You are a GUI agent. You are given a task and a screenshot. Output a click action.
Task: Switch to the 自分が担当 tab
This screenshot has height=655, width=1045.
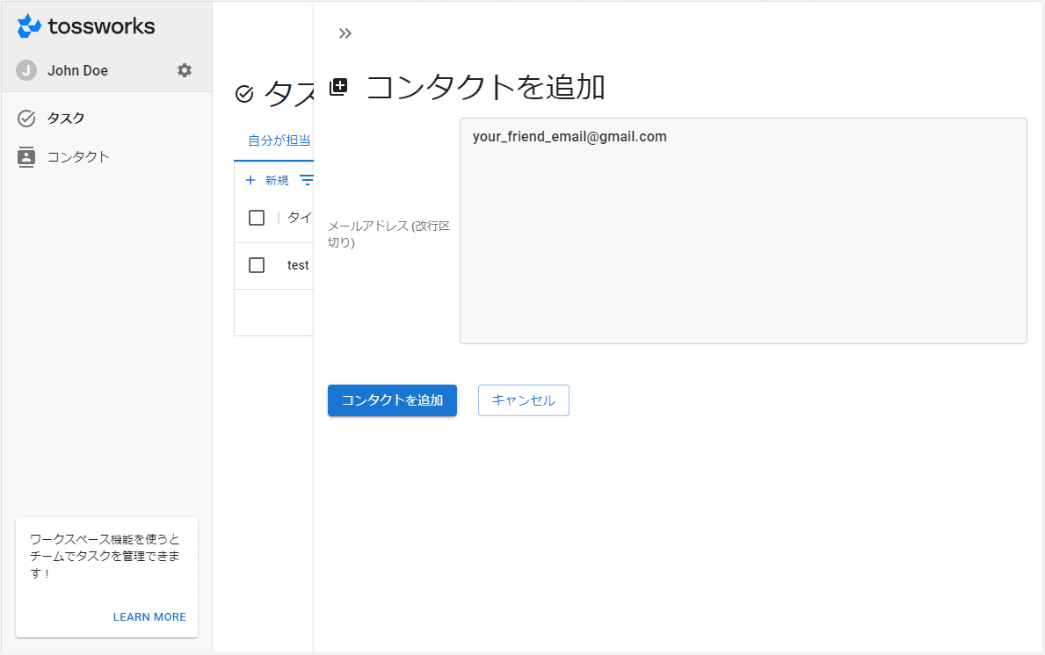coord(272,140)
